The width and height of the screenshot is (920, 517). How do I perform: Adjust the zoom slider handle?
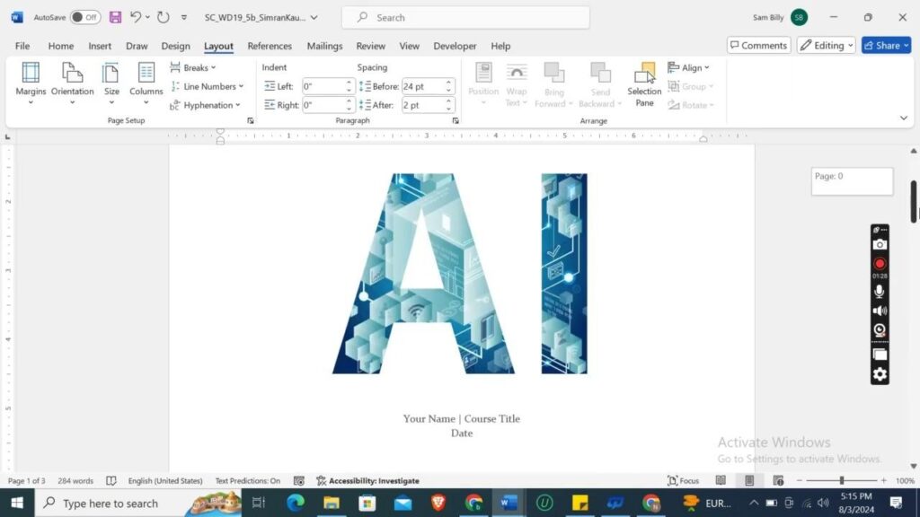point(841,481)
